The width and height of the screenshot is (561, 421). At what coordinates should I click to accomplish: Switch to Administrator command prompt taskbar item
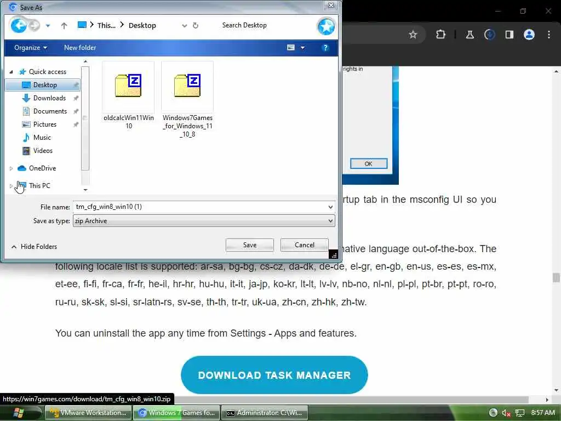tap(265, 413)
